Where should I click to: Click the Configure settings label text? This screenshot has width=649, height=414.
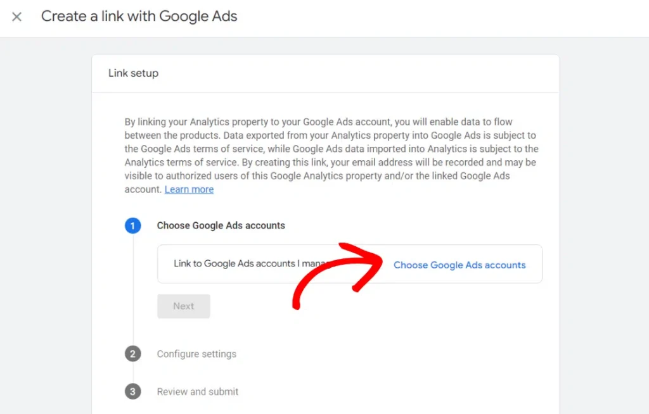[x=196, y=354]
